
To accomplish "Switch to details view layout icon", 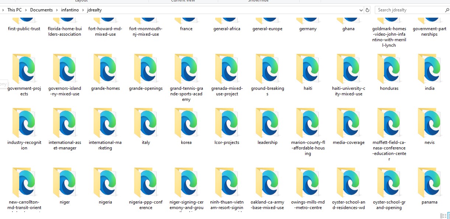I will pyautogui.click(x=443, y=216).
